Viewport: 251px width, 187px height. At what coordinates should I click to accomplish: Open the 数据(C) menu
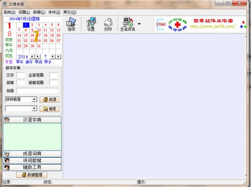[39, 12]
